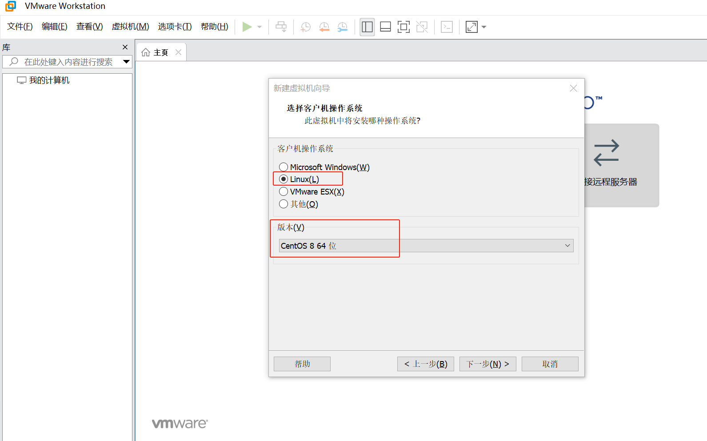This screenshot has width=707, height=441.
Task: Toggle the library sidebar view icon
Action: tap(367, 27)
